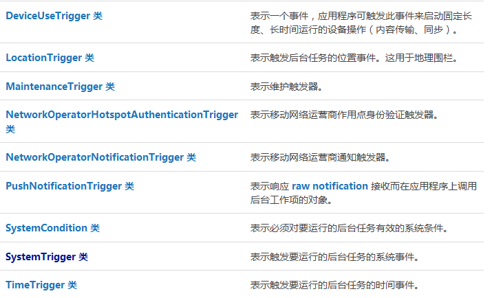This screenshot has width=492, height=298.
Task: Click the 系统事件 description for SystemTrigger
Action: point(334,257)
